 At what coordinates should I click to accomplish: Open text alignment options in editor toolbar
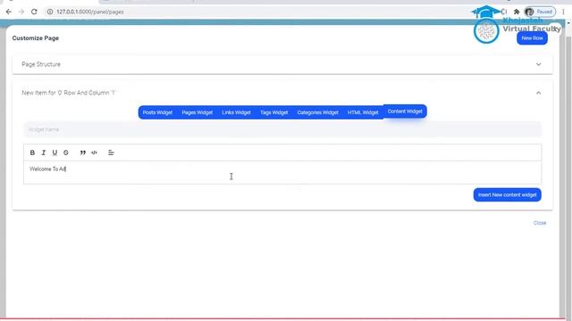point(111,152)
